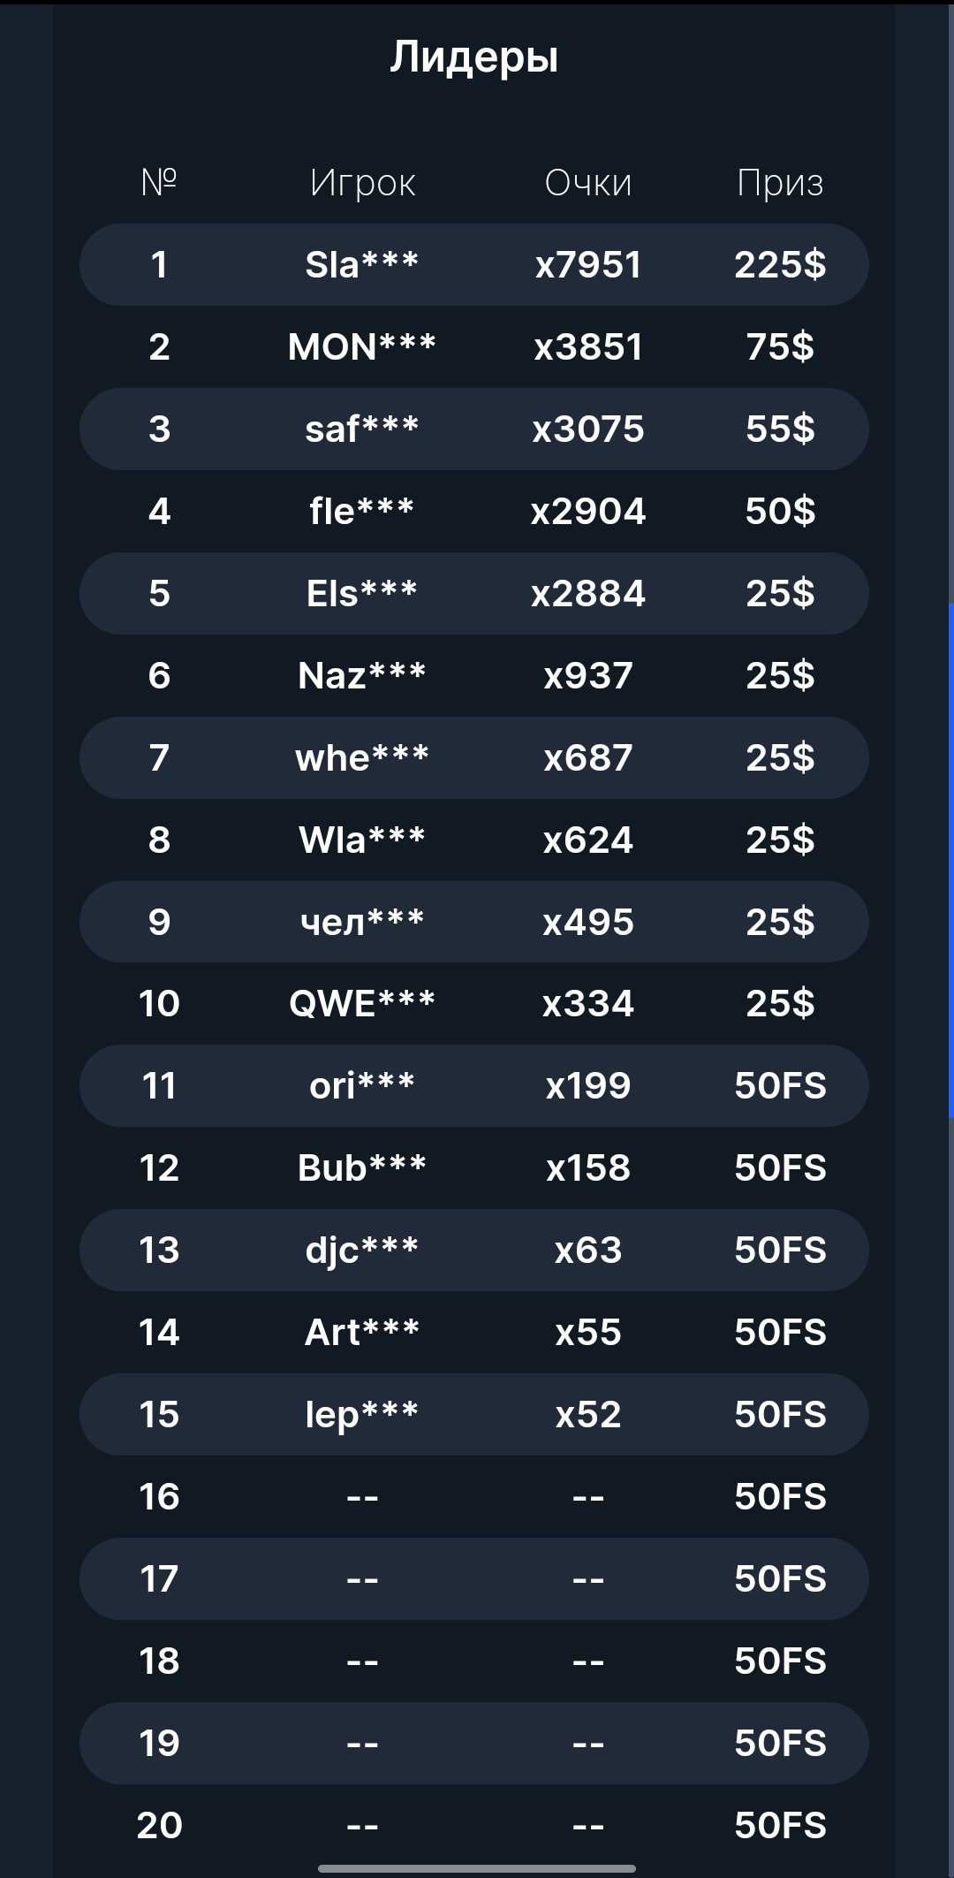Tap player QWE*** at rank 10
Viewport: 954px width, 1878px height.
(362, 1003)
